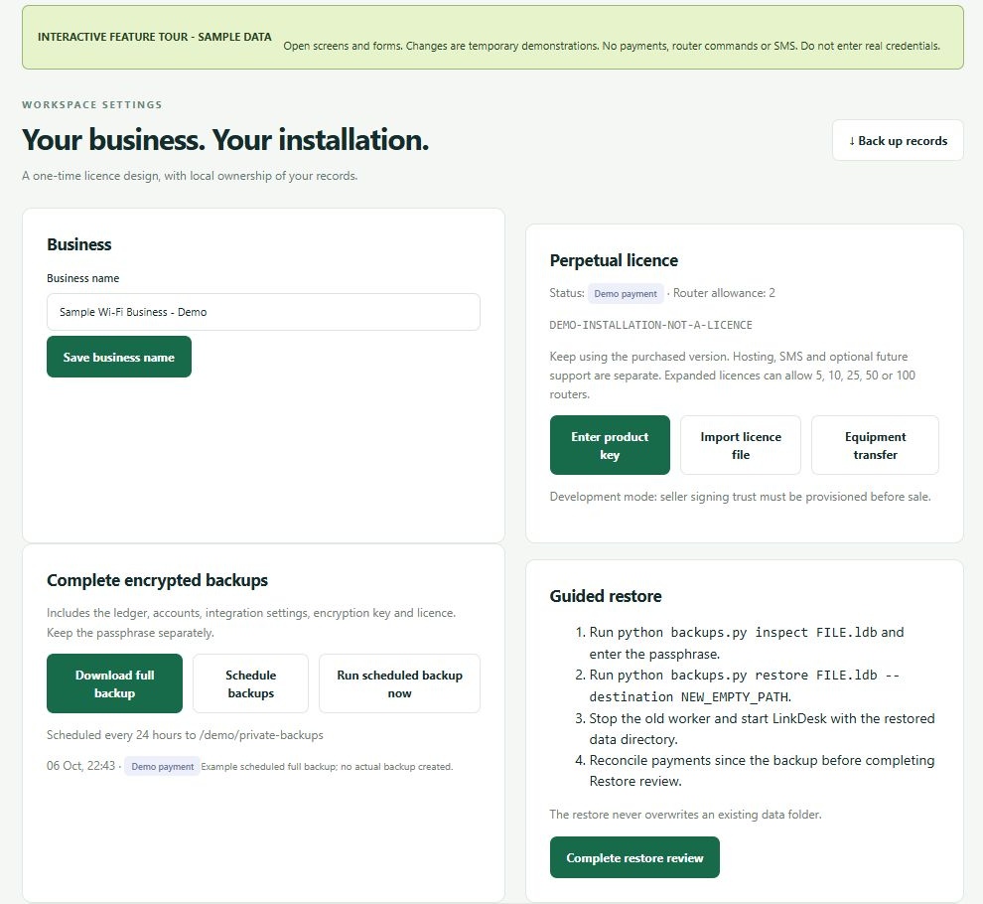Click 'Router allowance: 2' text
Screen dimensions: 983x904
pos(724,293)
